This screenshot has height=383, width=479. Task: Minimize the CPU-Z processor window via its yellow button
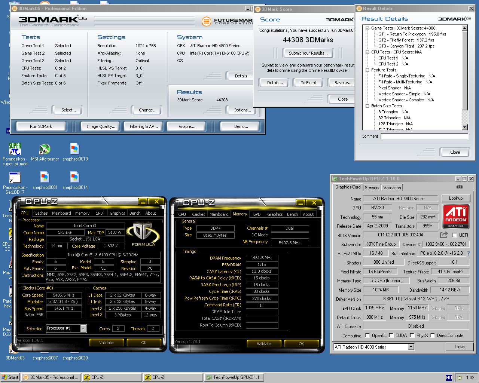pos(143,202)
